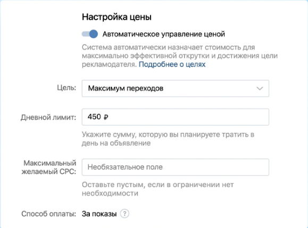Click the 'За показы' payment method value

point(99,214)
